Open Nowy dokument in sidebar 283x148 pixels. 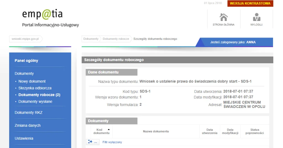[32, 81]
